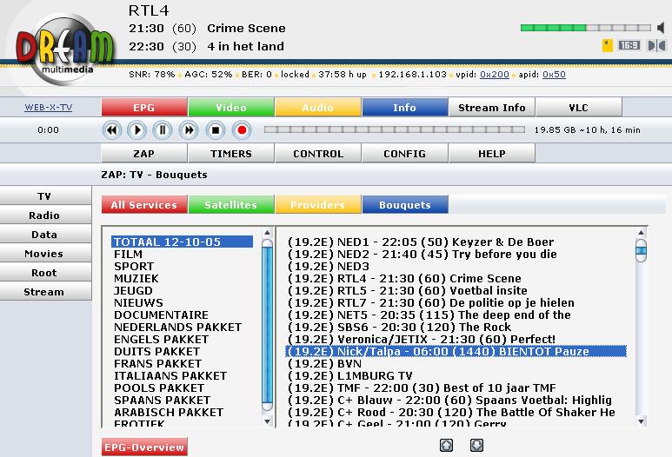Open the TIMERS menu
The height and width of the screenshot is (457, 672).
click(x=231, y=153)
